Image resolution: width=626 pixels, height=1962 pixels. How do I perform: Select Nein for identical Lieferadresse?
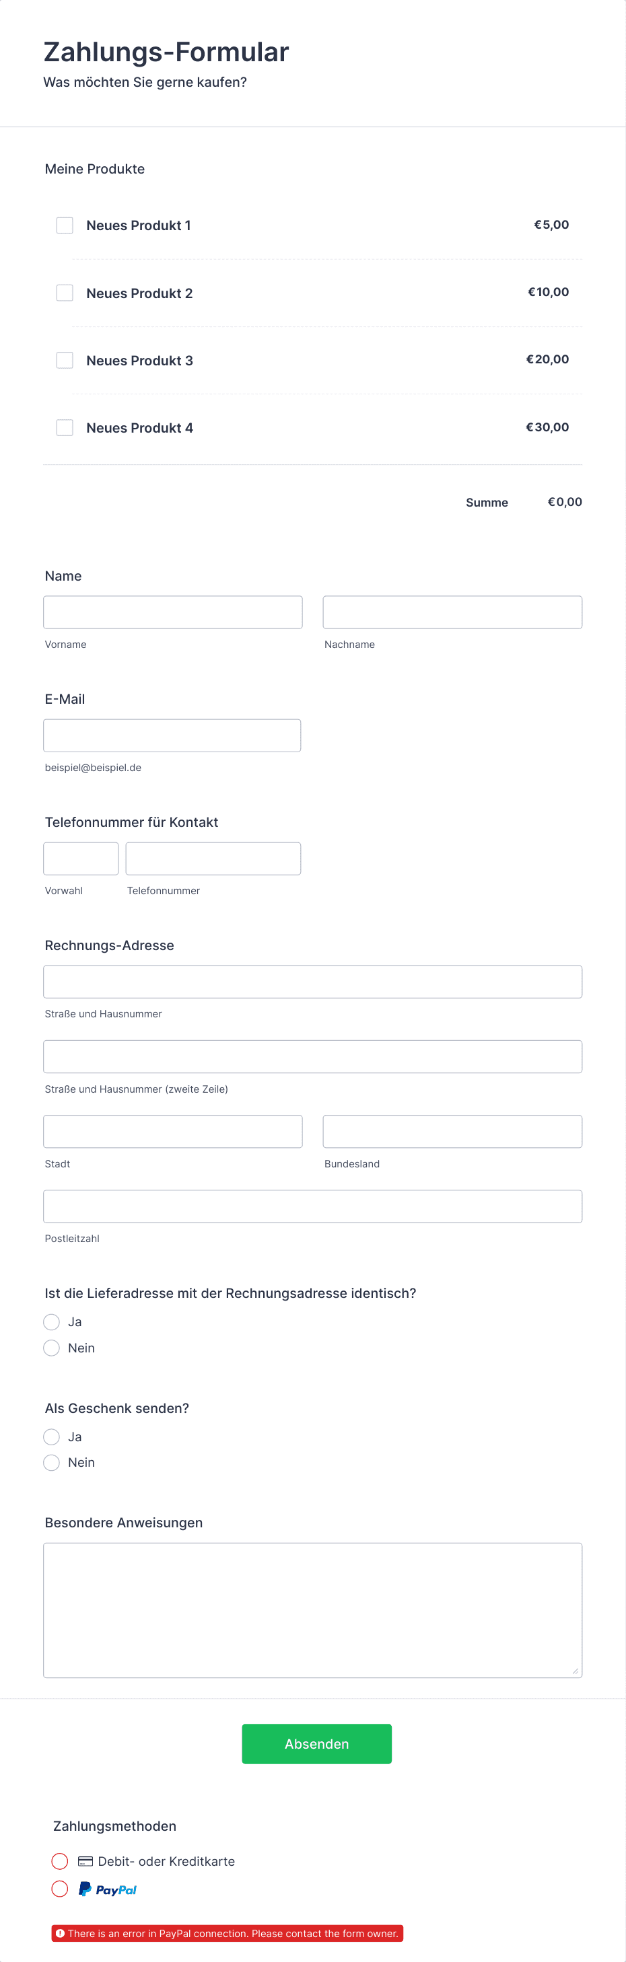coord(52,1347)
